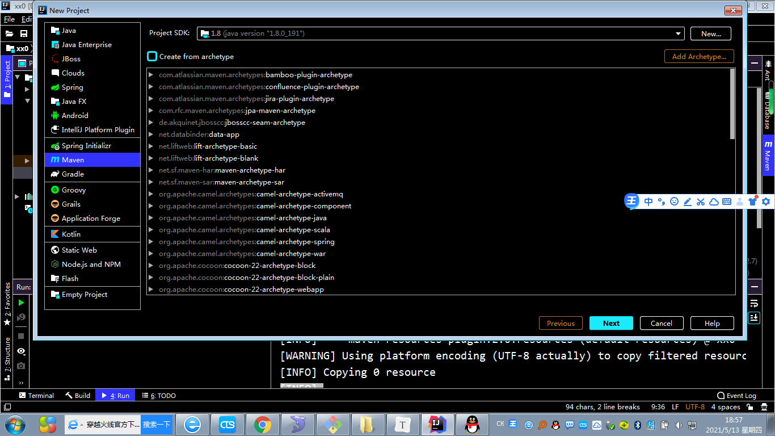
Task: Open the 6: TODO tool tab
Action: coord(159,396)
